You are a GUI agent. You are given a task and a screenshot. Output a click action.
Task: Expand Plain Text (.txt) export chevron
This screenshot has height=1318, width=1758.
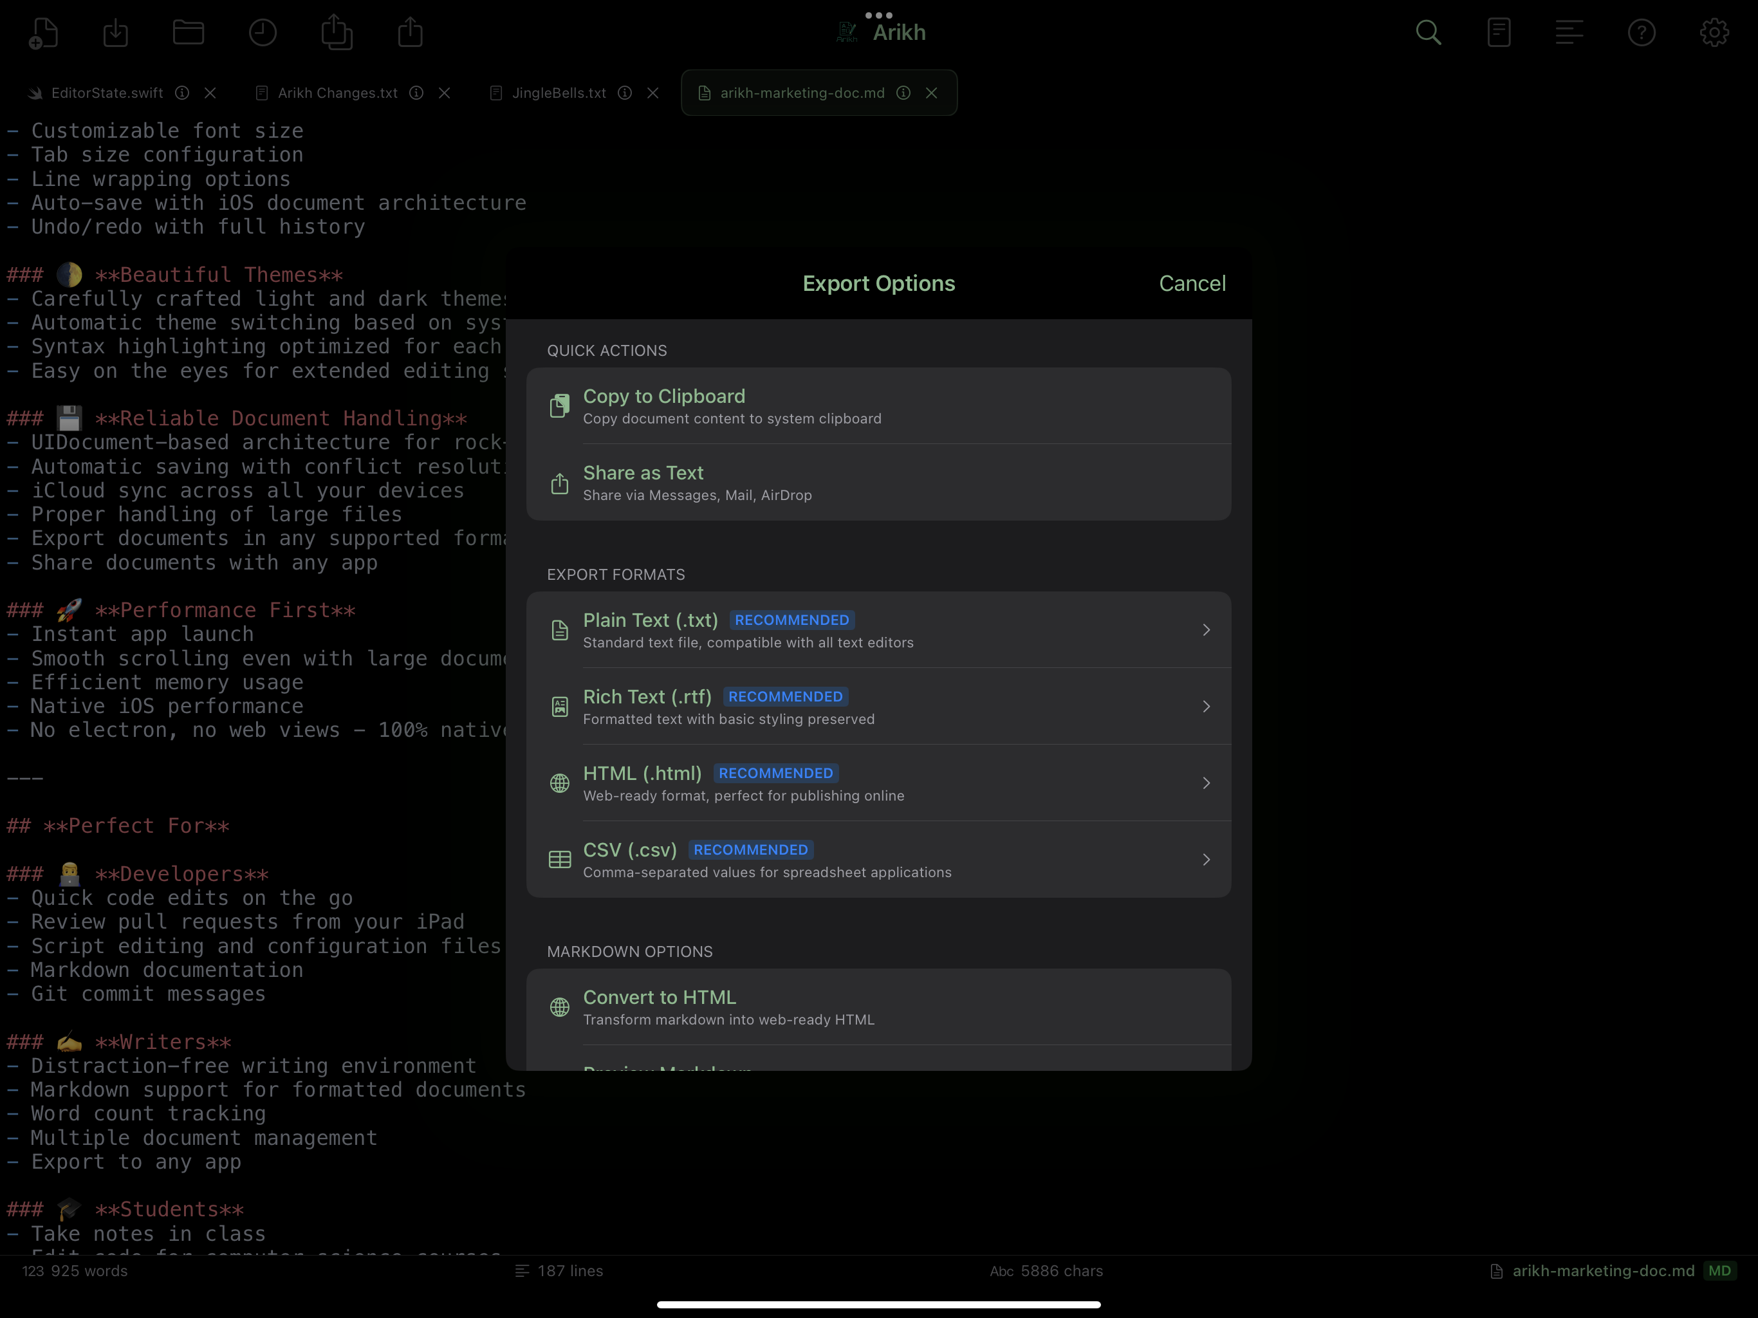[1206, 631]
